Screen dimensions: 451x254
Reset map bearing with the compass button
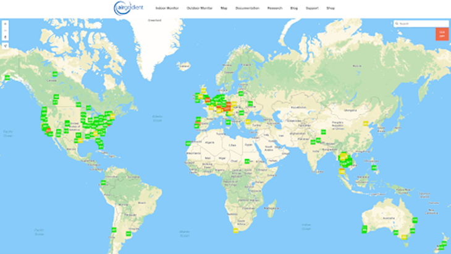tap(5, 37)
